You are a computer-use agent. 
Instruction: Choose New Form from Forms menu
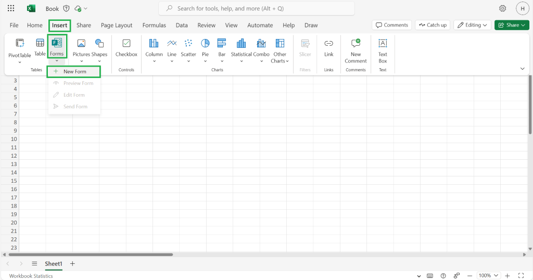tap(74, 71)
